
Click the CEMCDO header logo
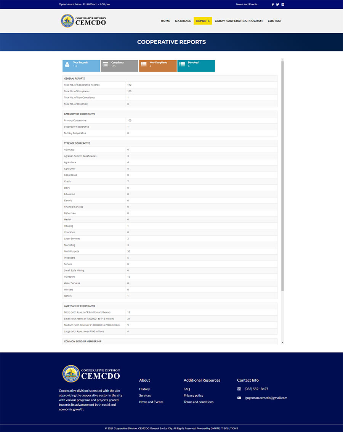pyautogui.click(x=83, y=21)
